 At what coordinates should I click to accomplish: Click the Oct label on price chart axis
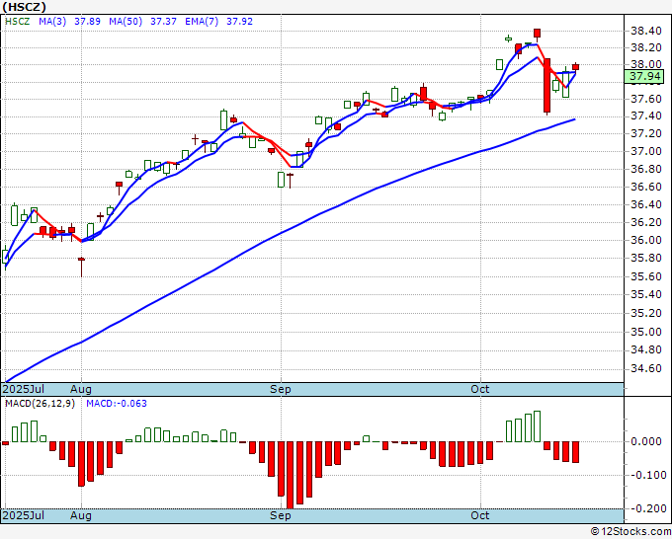tap(479, 389)
